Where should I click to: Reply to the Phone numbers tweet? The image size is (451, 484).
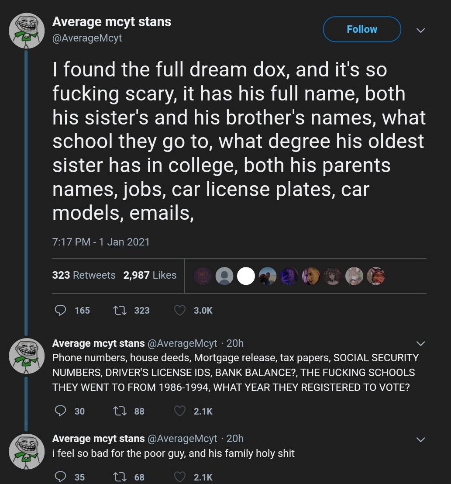pyautogui.click(x=60, y=411)
